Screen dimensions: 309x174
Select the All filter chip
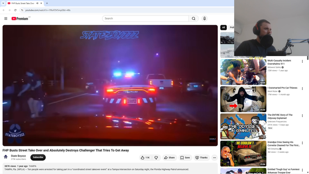point(224,28)
